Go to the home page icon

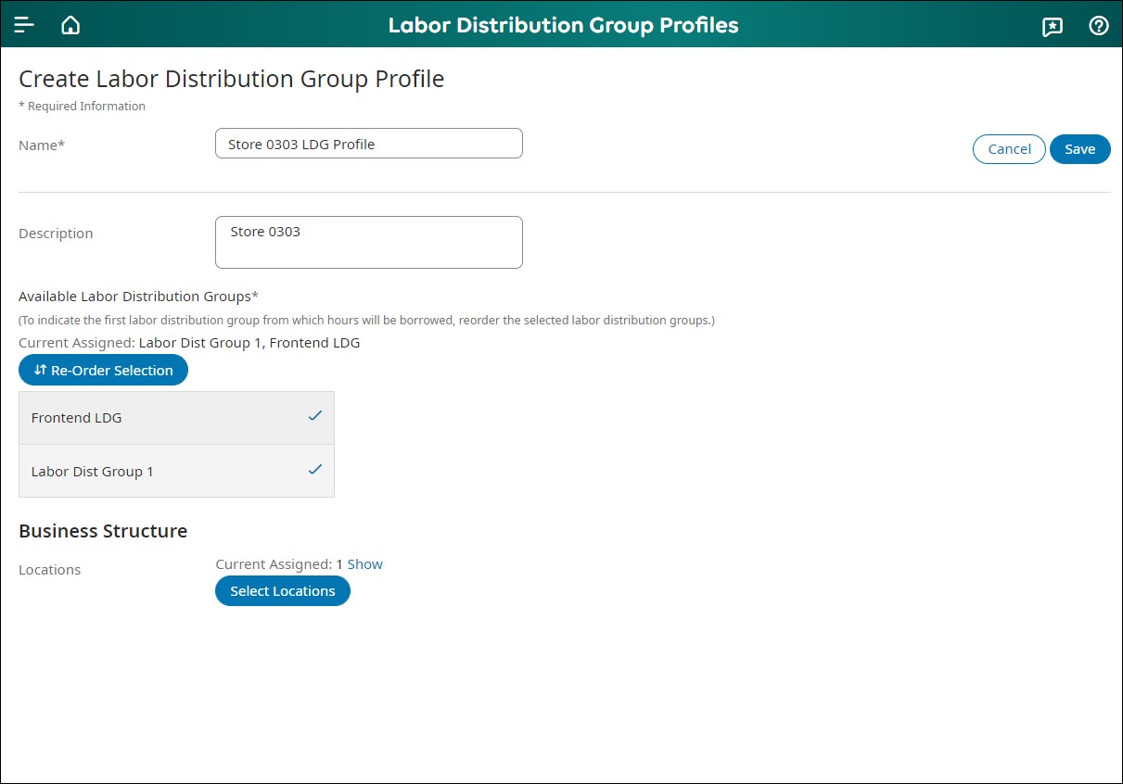(70, 25)
